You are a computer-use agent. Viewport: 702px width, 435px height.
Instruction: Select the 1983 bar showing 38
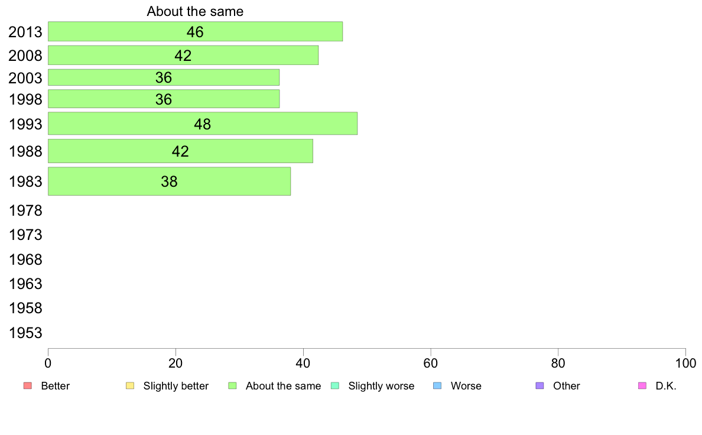(x=169, y=181)
